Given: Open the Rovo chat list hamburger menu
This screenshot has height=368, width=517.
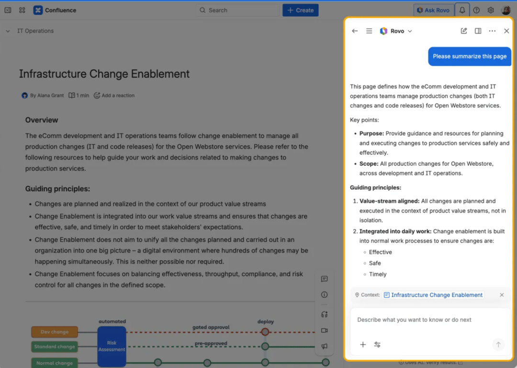Looking at the screenshot, I should [369, 31].
